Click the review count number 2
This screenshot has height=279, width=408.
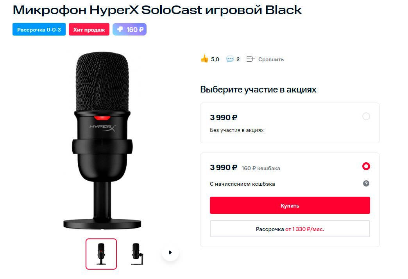tap(238, 59)
